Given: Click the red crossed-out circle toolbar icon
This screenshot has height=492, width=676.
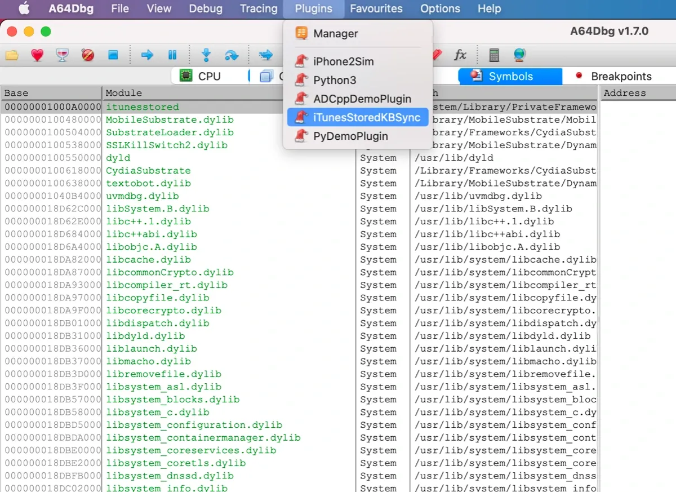Looking at the screenshot, I should pyautogui.click(x=88, y=55).
